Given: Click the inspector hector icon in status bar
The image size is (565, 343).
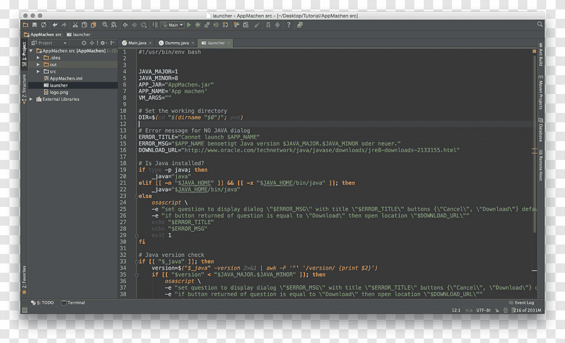Looking at the screenshot, I should pyautogui.click(x=506, y=310).
